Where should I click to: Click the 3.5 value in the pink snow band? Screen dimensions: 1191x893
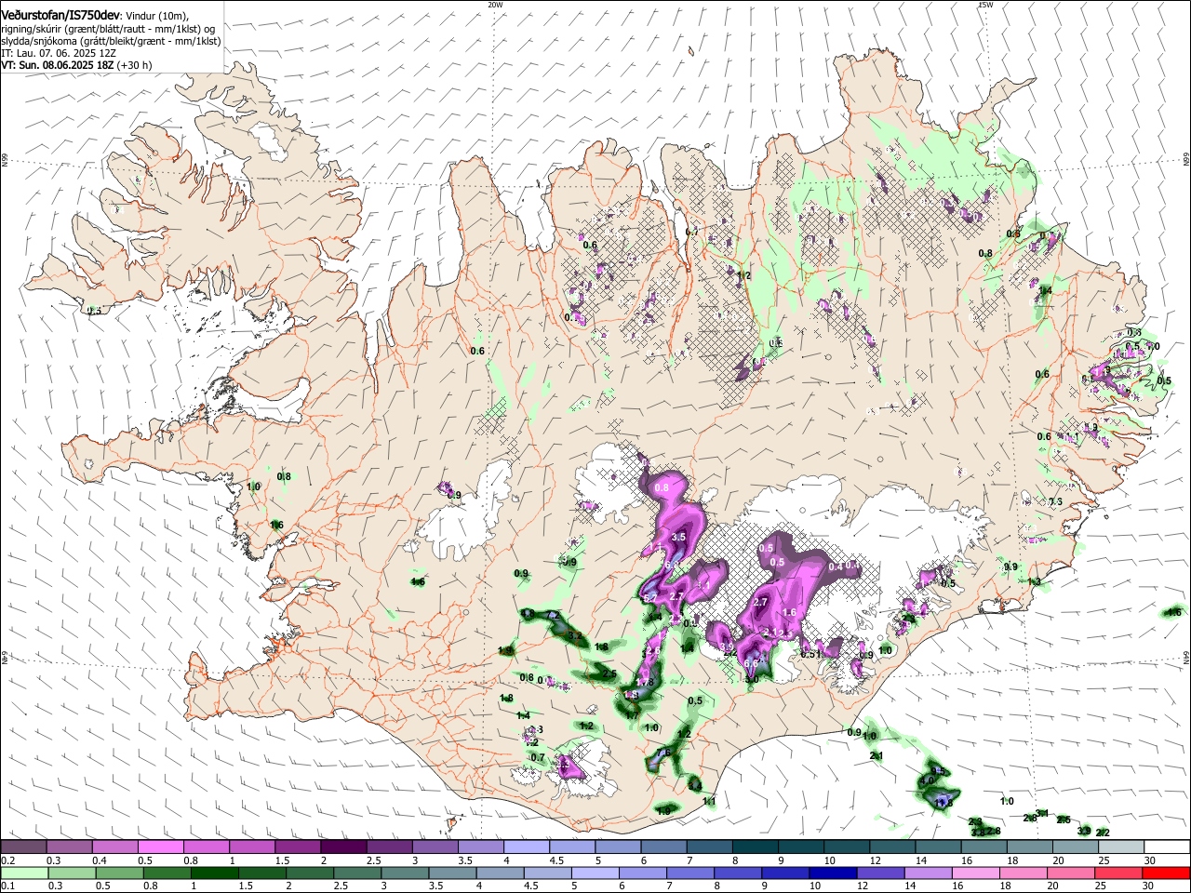click(678, 537)
